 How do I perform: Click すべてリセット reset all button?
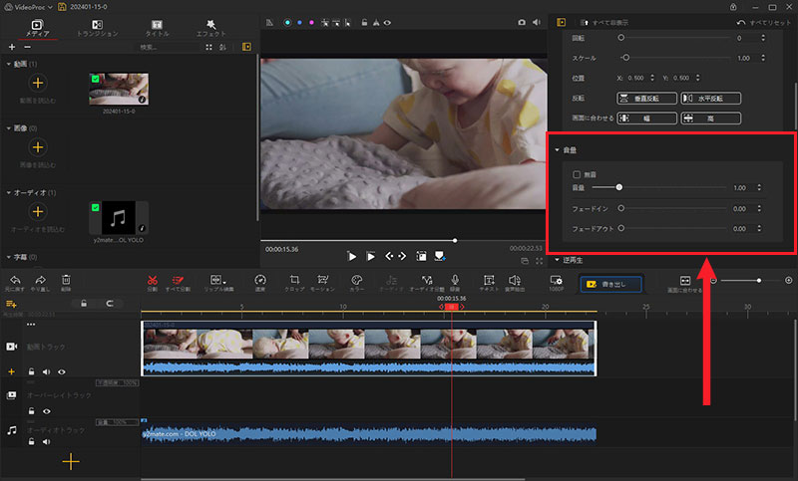[763, 22]
